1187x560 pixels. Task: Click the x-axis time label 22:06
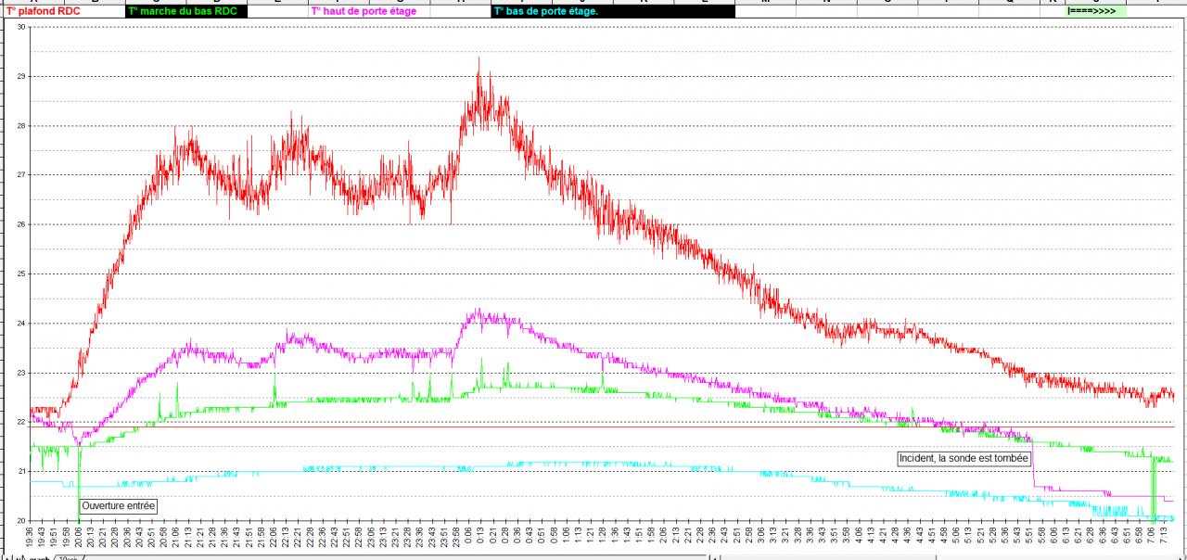pyautogui.click(x=274, y=537)
